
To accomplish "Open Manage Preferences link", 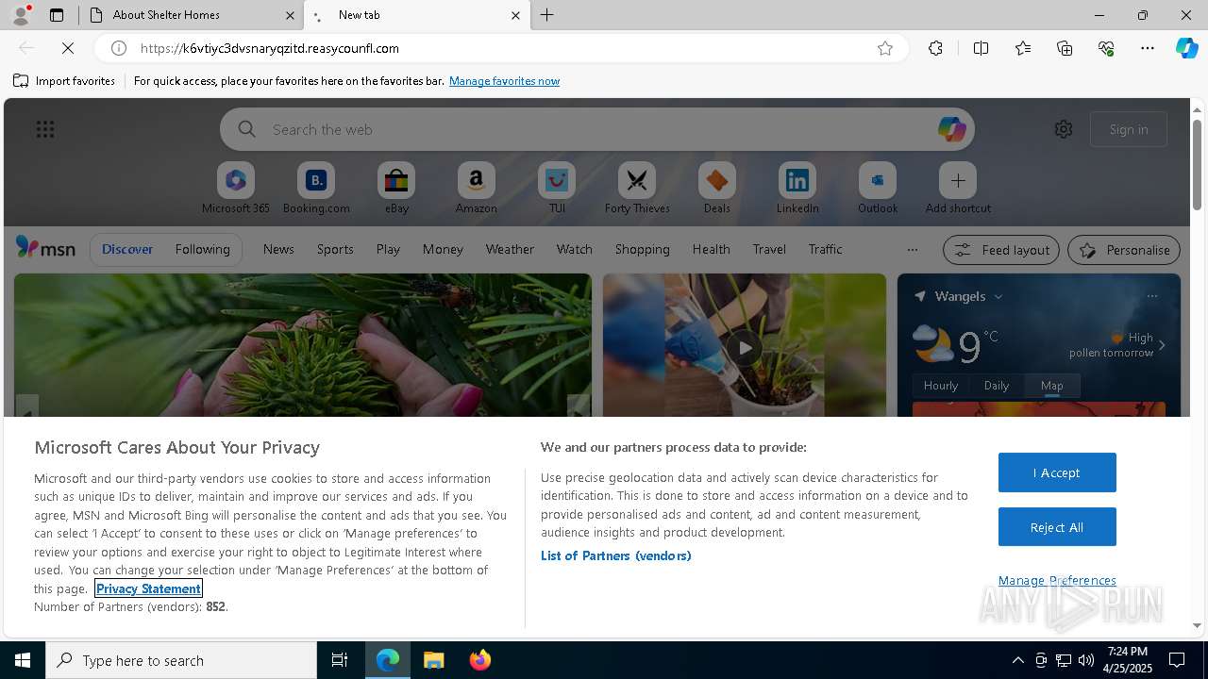I will point(1057,581).
